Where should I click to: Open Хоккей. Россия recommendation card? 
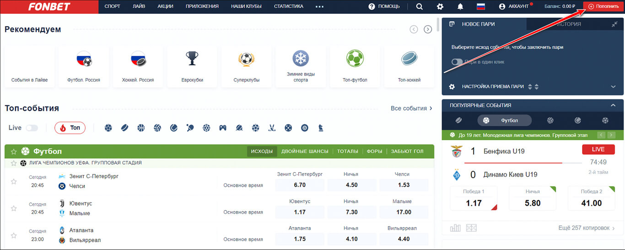coord(138,67)
